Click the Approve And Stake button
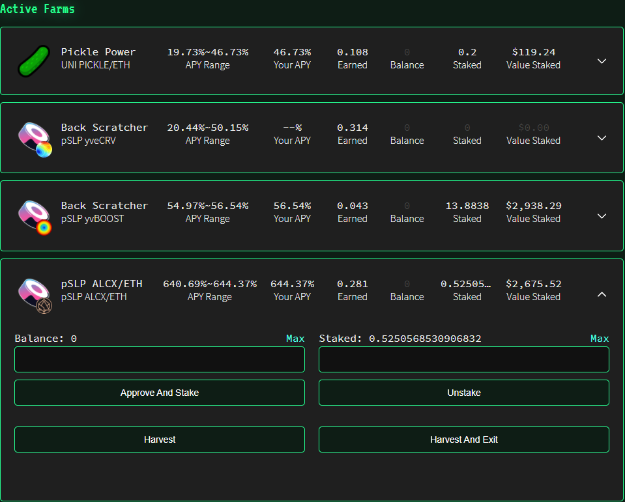Screen dimensions: 625x502 click(160, 393)
